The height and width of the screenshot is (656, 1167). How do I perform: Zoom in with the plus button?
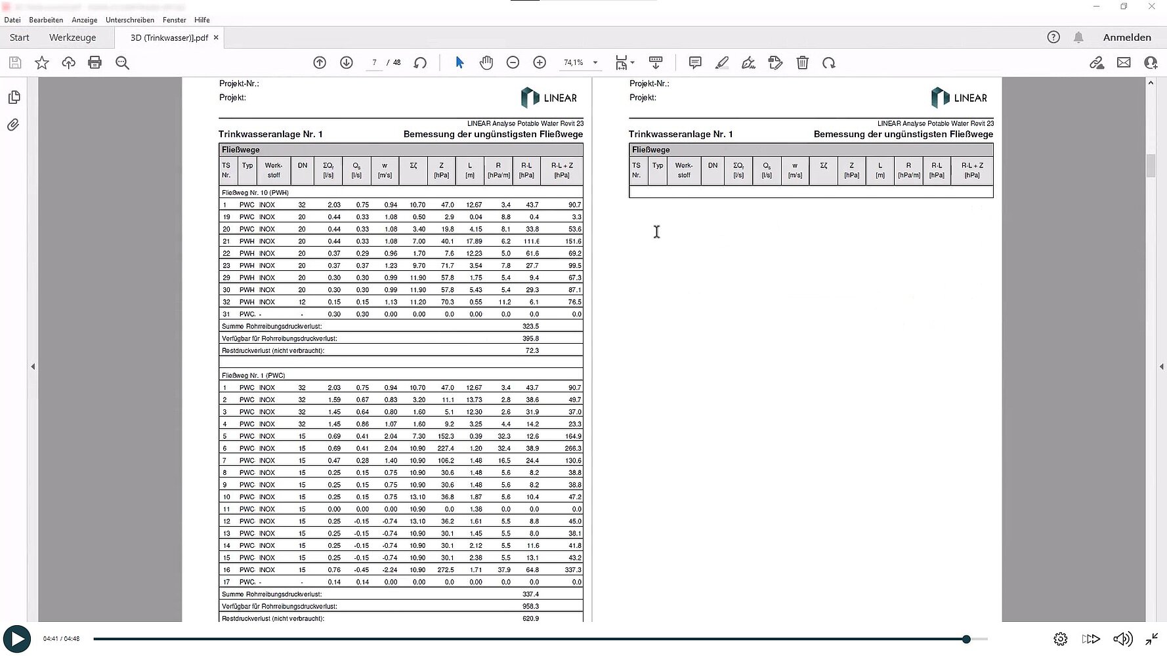pyautogui.click(x=540, y=63)
